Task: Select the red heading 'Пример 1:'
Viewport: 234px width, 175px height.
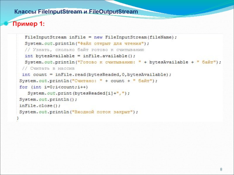Action: pos(29,24)
